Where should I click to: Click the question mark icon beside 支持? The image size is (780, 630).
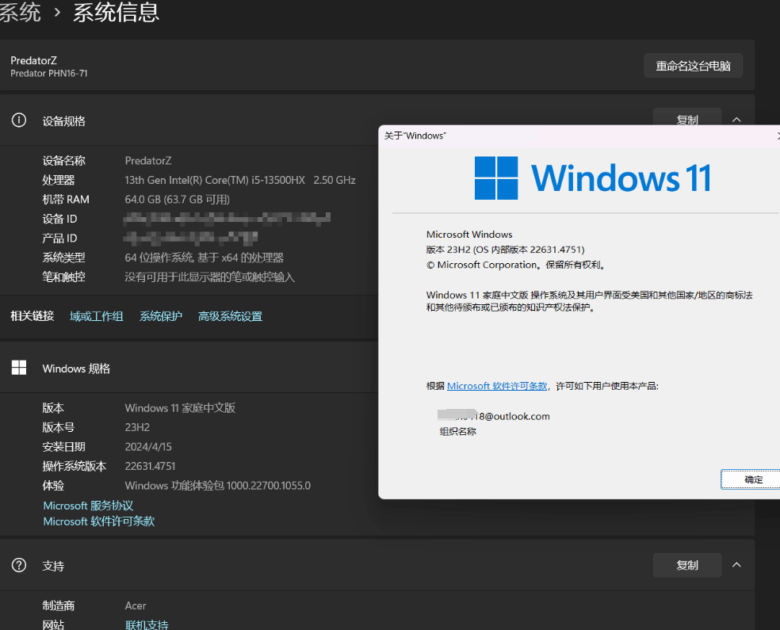coord(19,565)
